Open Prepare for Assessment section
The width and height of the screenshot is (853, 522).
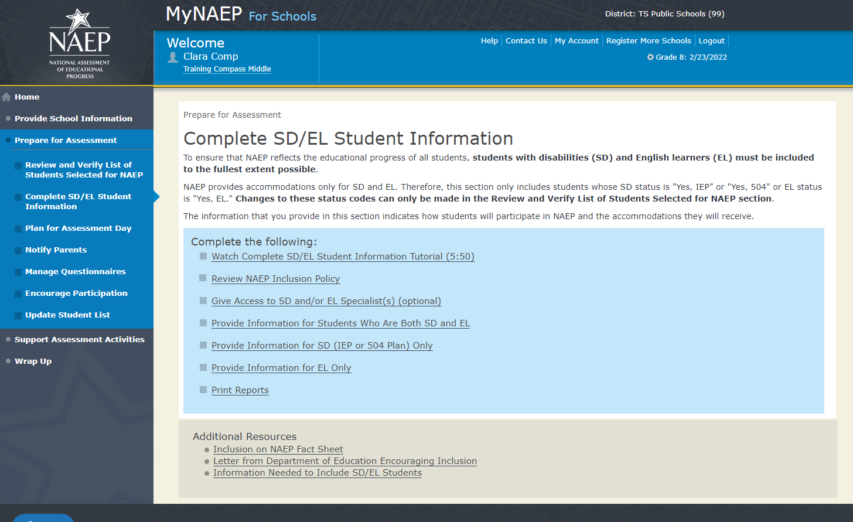[x=66, y=141]
